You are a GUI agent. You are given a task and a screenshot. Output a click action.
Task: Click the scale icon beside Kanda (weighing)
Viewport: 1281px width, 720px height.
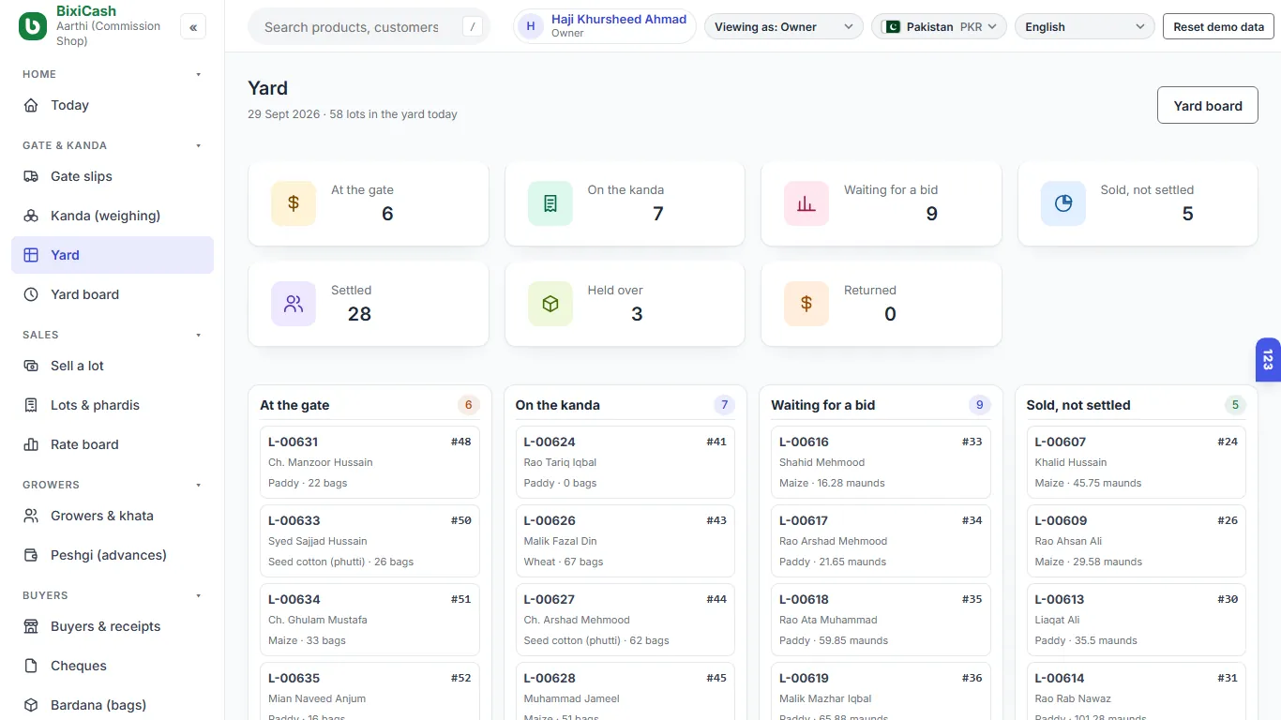coord(31,216)
